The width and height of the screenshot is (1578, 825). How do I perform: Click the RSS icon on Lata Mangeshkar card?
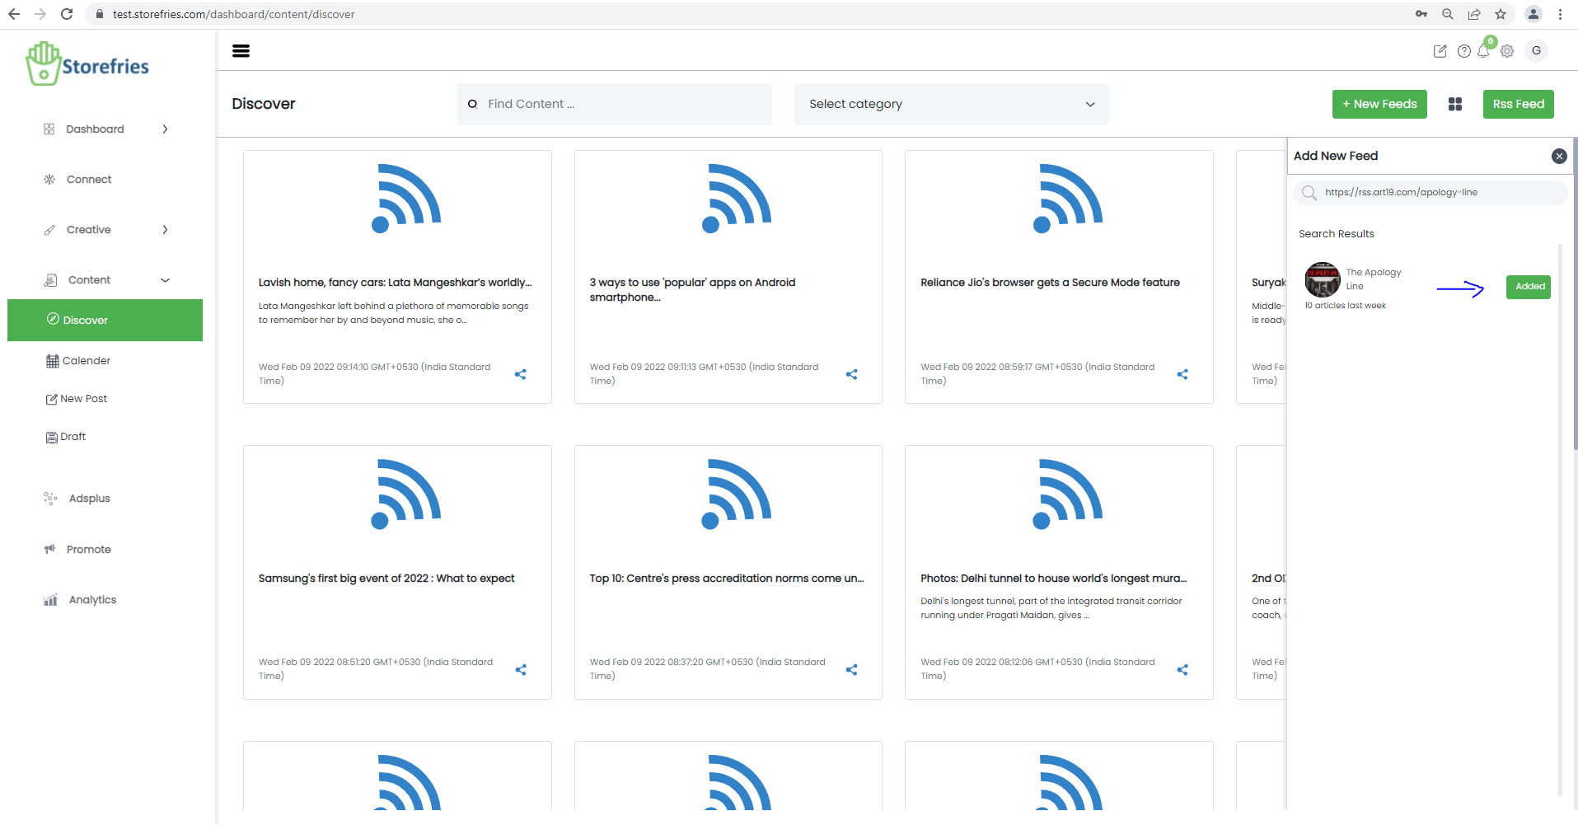pyautogui.click(x=406, y=198)
